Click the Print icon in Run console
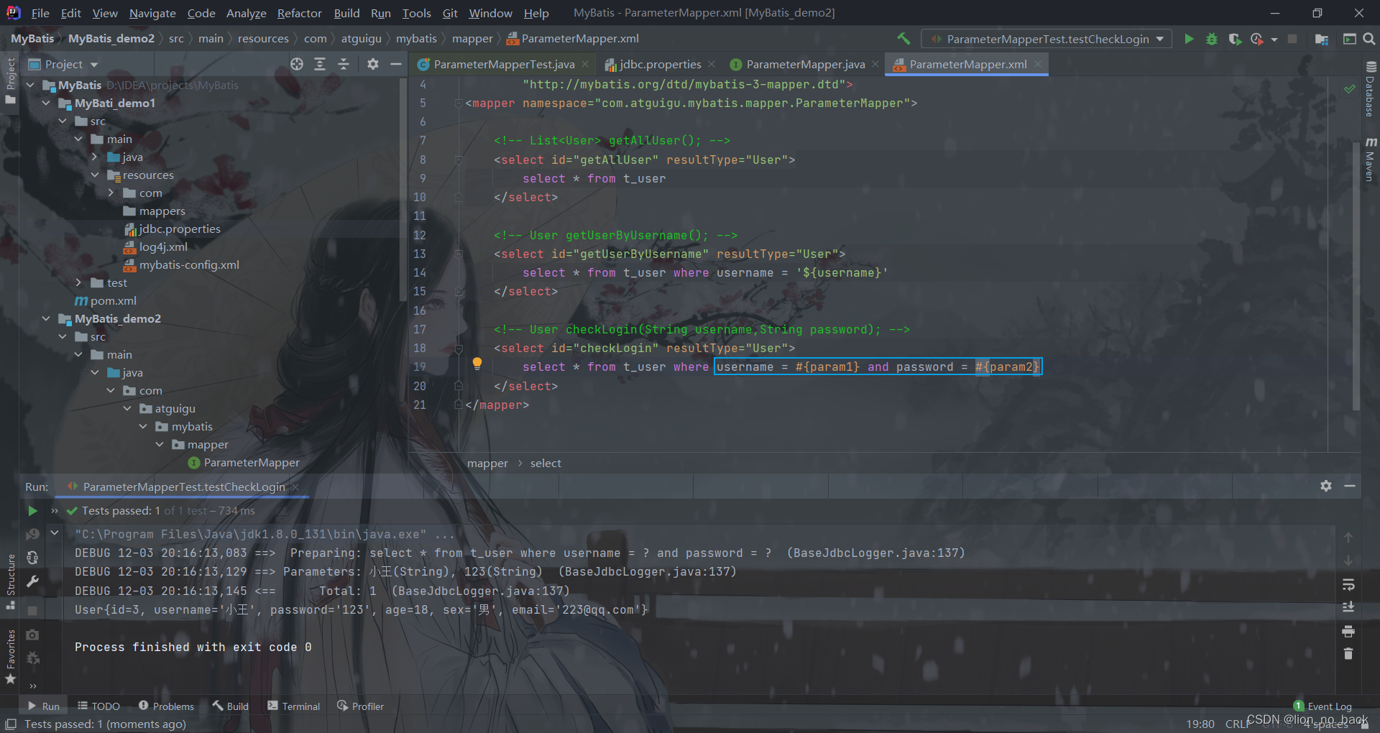The height and width of the screenshot is (733, 1380). (1348, 631)
